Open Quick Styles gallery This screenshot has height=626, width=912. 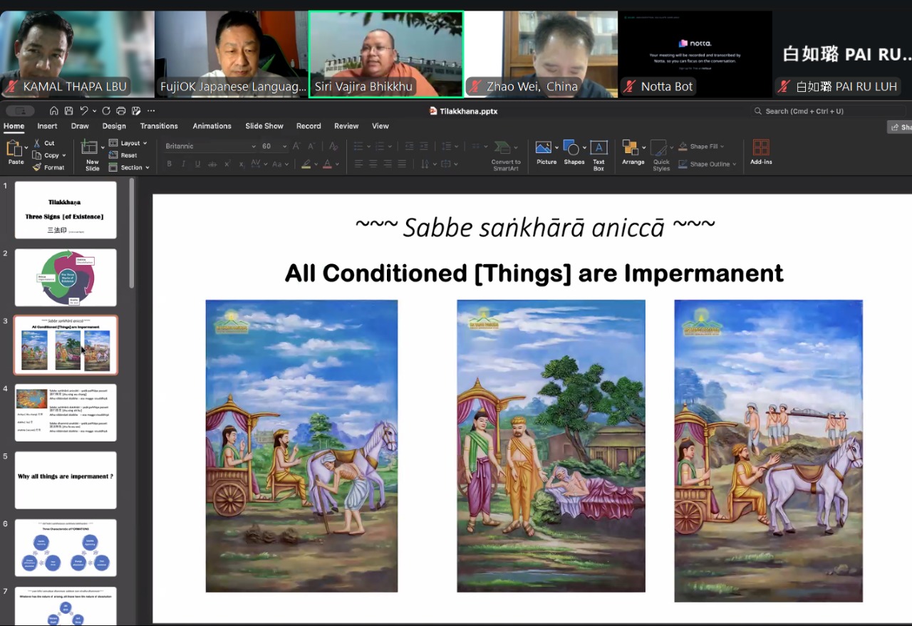(x=661, y=155)
